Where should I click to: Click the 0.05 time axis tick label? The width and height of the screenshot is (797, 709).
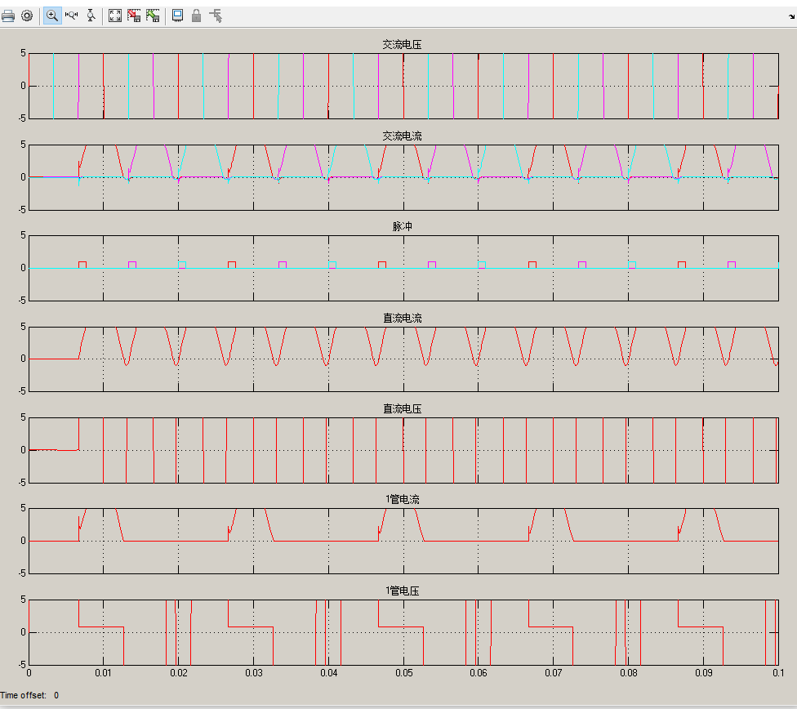coord(404,673)
